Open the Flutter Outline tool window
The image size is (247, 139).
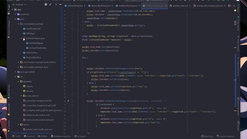pyautogui.click(x=239, y=23)
